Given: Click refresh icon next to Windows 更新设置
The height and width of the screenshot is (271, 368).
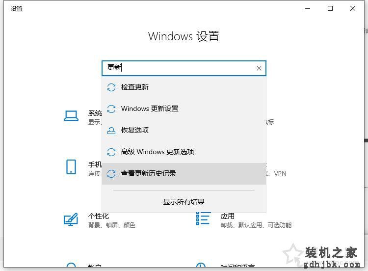Looking at the screenshot, I should click(111, 109).
